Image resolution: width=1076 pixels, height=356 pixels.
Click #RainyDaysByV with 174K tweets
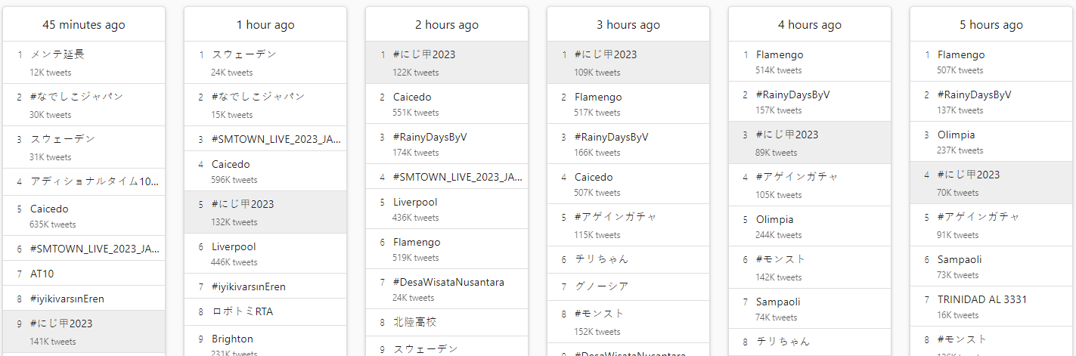(x=430, y=137)
